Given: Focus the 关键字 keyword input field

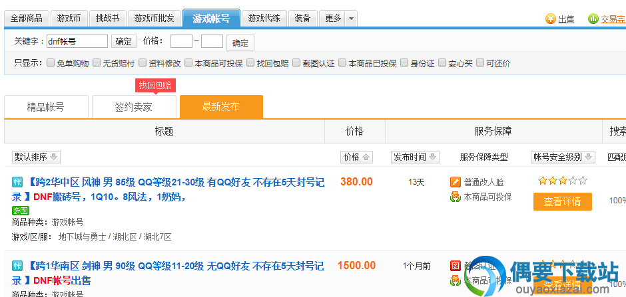Looking at the screenshot, I should pyautogui.click(x=77, y=41).
